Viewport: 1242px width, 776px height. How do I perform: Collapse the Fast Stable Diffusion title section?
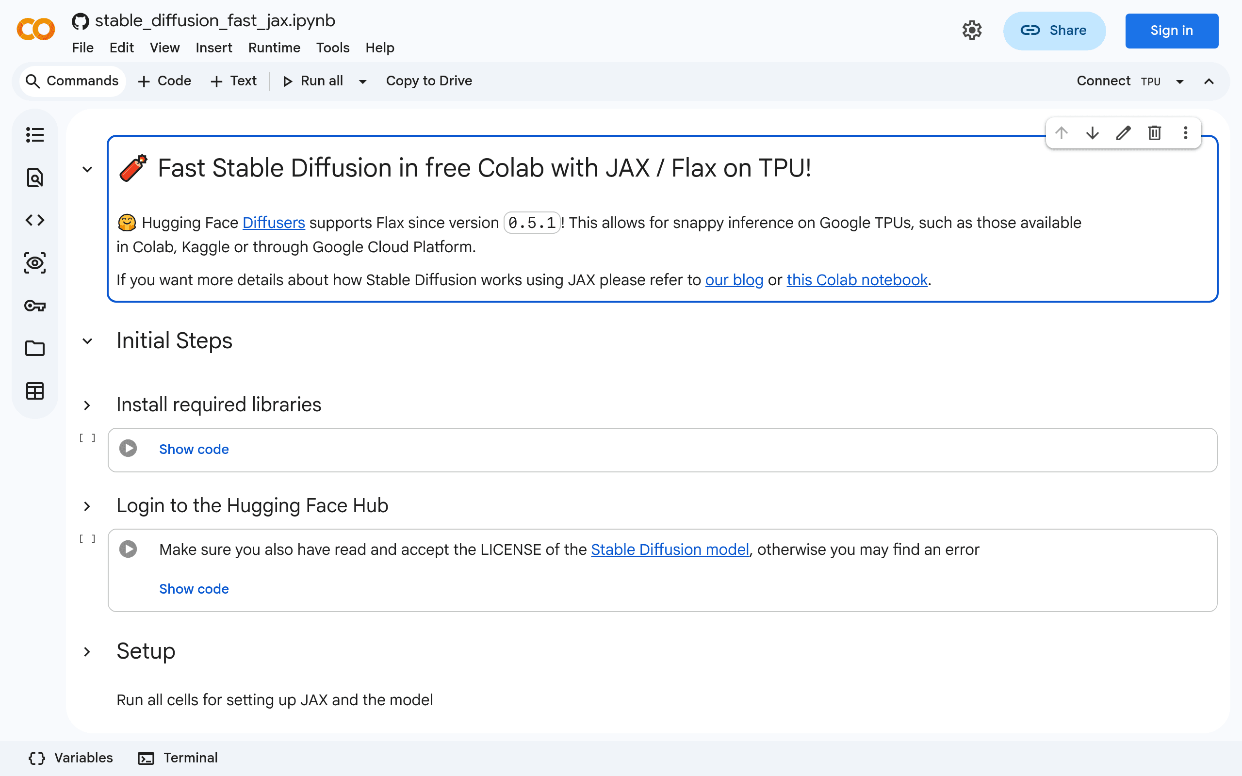(x=87, y=169)
